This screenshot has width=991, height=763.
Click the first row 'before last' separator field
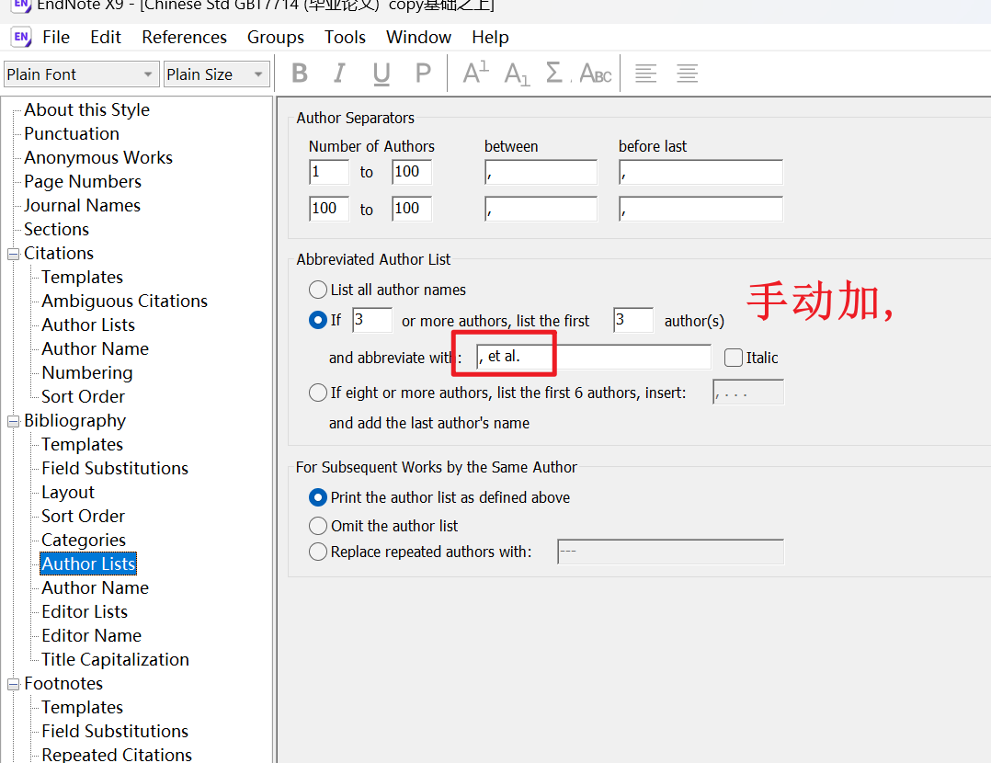coord(701,172)
